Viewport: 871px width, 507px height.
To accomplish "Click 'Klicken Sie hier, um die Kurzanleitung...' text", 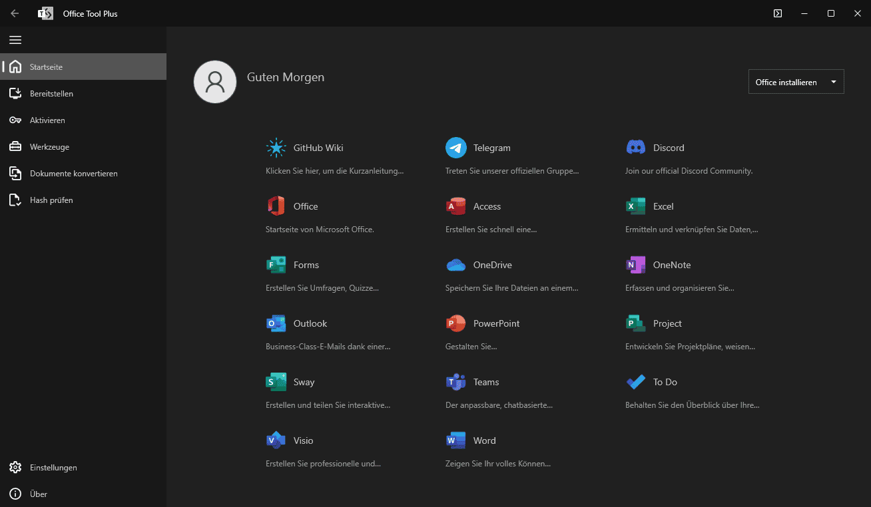I will tap(335, 171).
